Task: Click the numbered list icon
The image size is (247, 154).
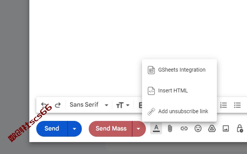Action: click(x=223, y=105)
